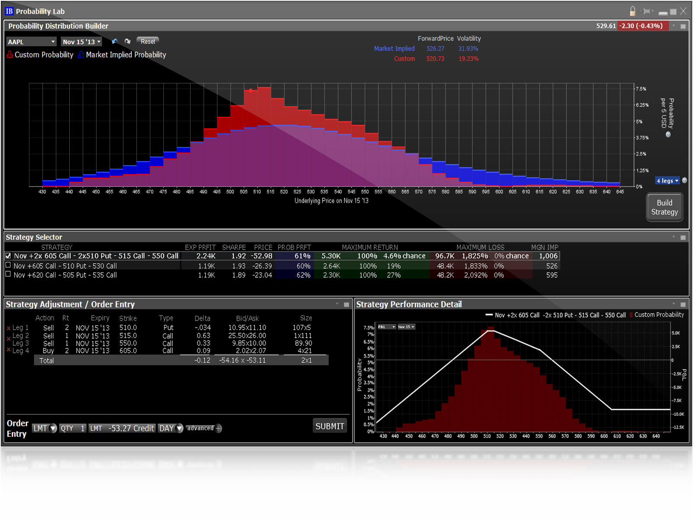Click the Market Implied Probability blue histogram icon
Image resolution: width=693 pixels, height=520 pixels.
pyautogui.click(x=81, y=55)
